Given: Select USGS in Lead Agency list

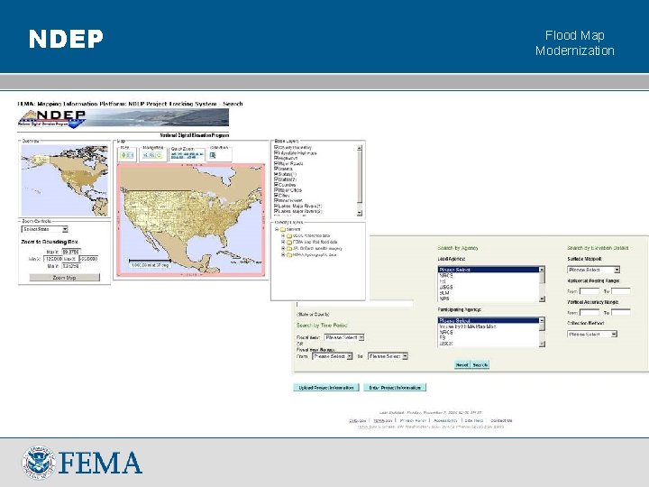Looking at the screenshot, I should click(x=489, y=287).
